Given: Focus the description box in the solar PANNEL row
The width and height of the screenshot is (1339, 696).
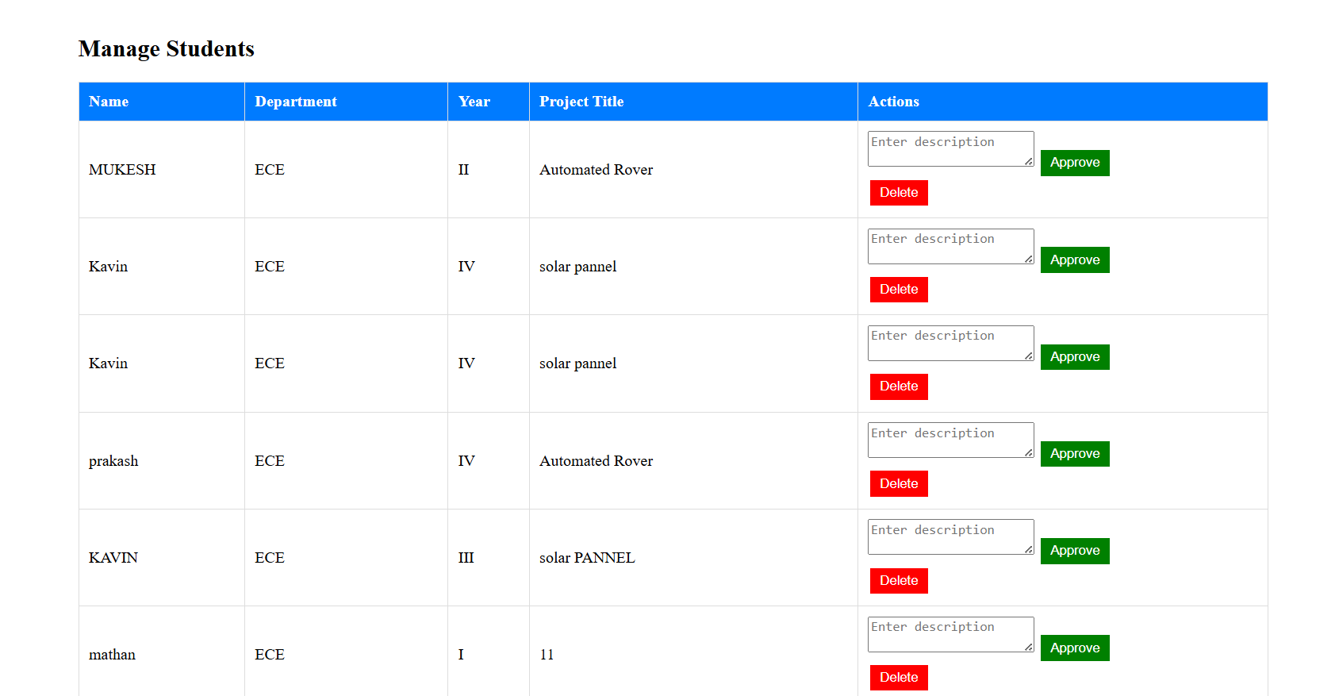Looking at the screenshot, I should [x=951, y=537].
